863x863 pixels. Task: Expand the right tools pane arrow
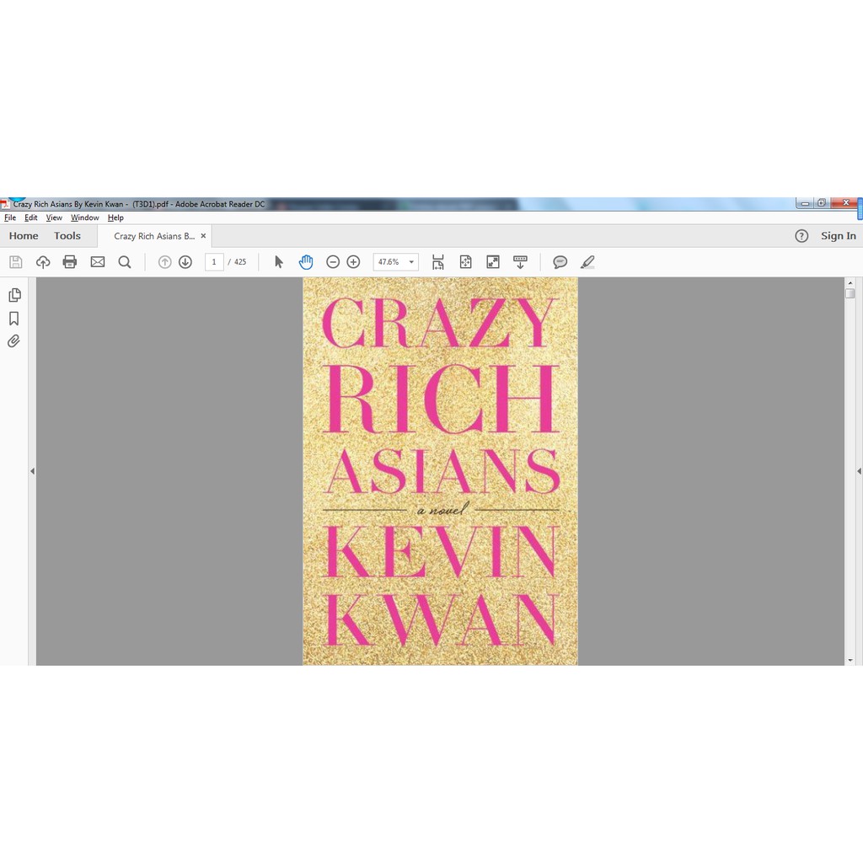click(x=859, y=471)
